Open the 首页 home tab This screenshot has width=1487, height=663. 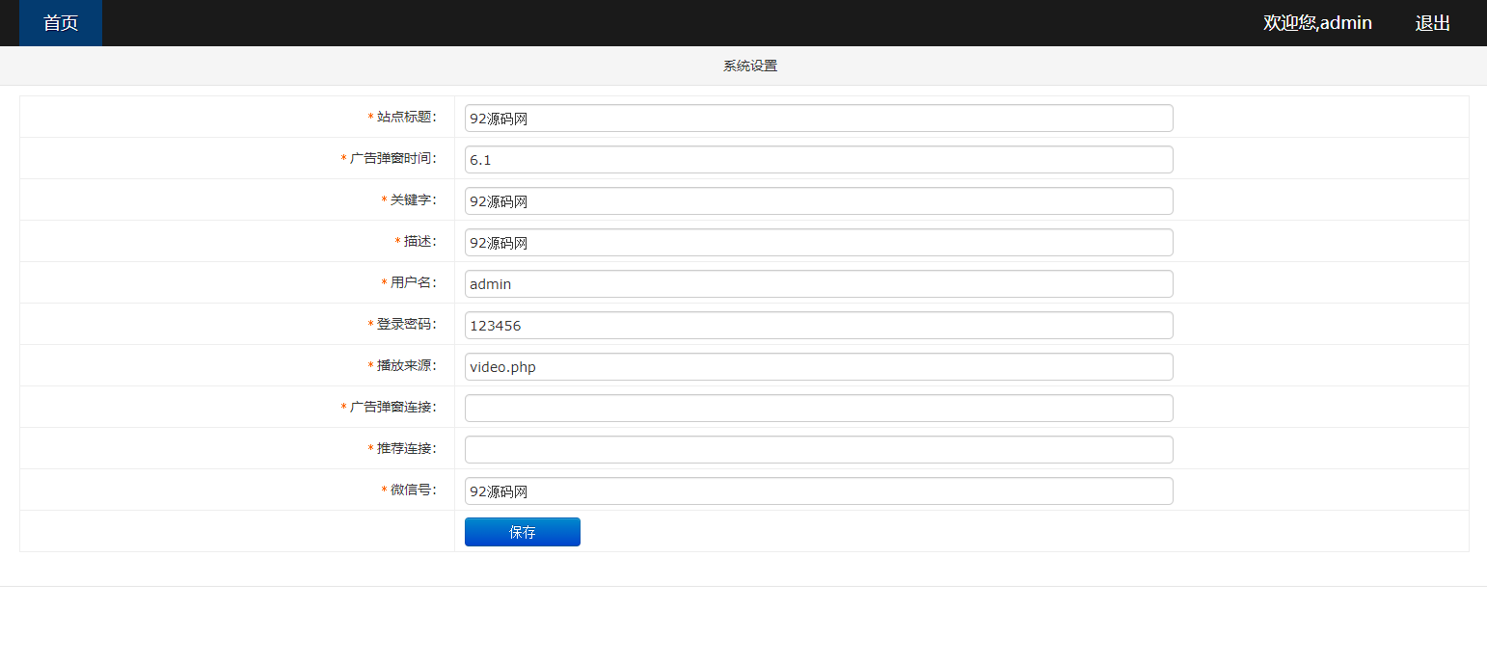[61, 23]
